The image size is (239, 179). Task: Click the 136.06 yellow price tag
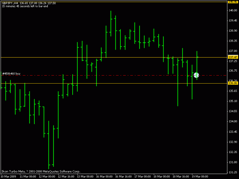[x=233, y=83]
